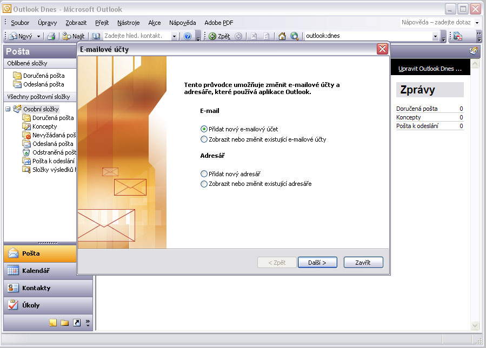Image resolution: width=486 pixels, height=348 pixels.
Task: Click the 'Další >' button
Action: [317, 263]
